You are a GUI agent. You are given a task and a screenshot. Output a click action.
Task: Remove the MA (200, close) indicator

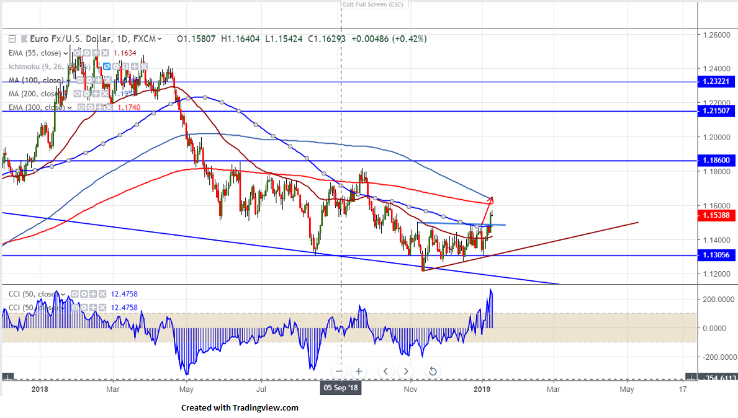pyautogui.click(x=106, y=94)
